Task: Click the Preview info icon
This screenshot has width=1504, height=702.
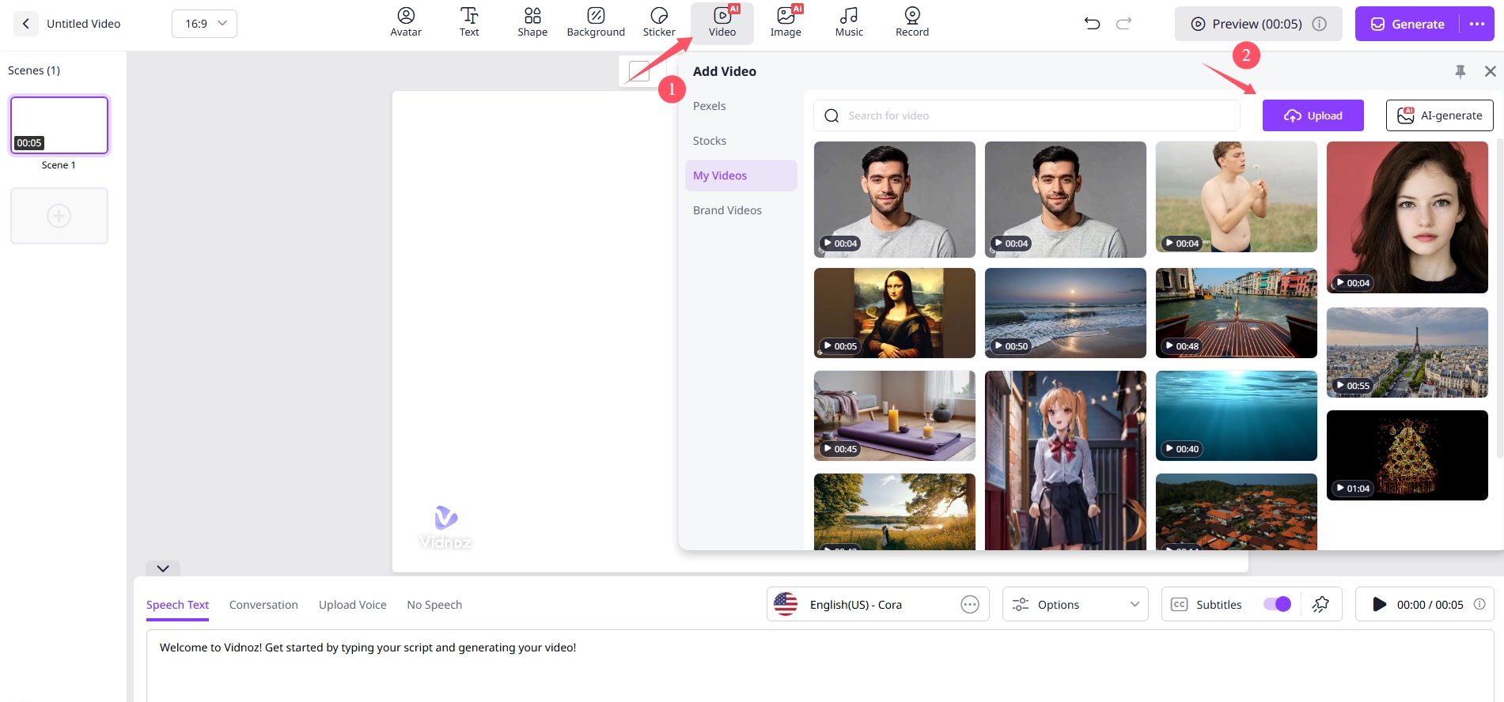Action: [x=1319, y=24]
